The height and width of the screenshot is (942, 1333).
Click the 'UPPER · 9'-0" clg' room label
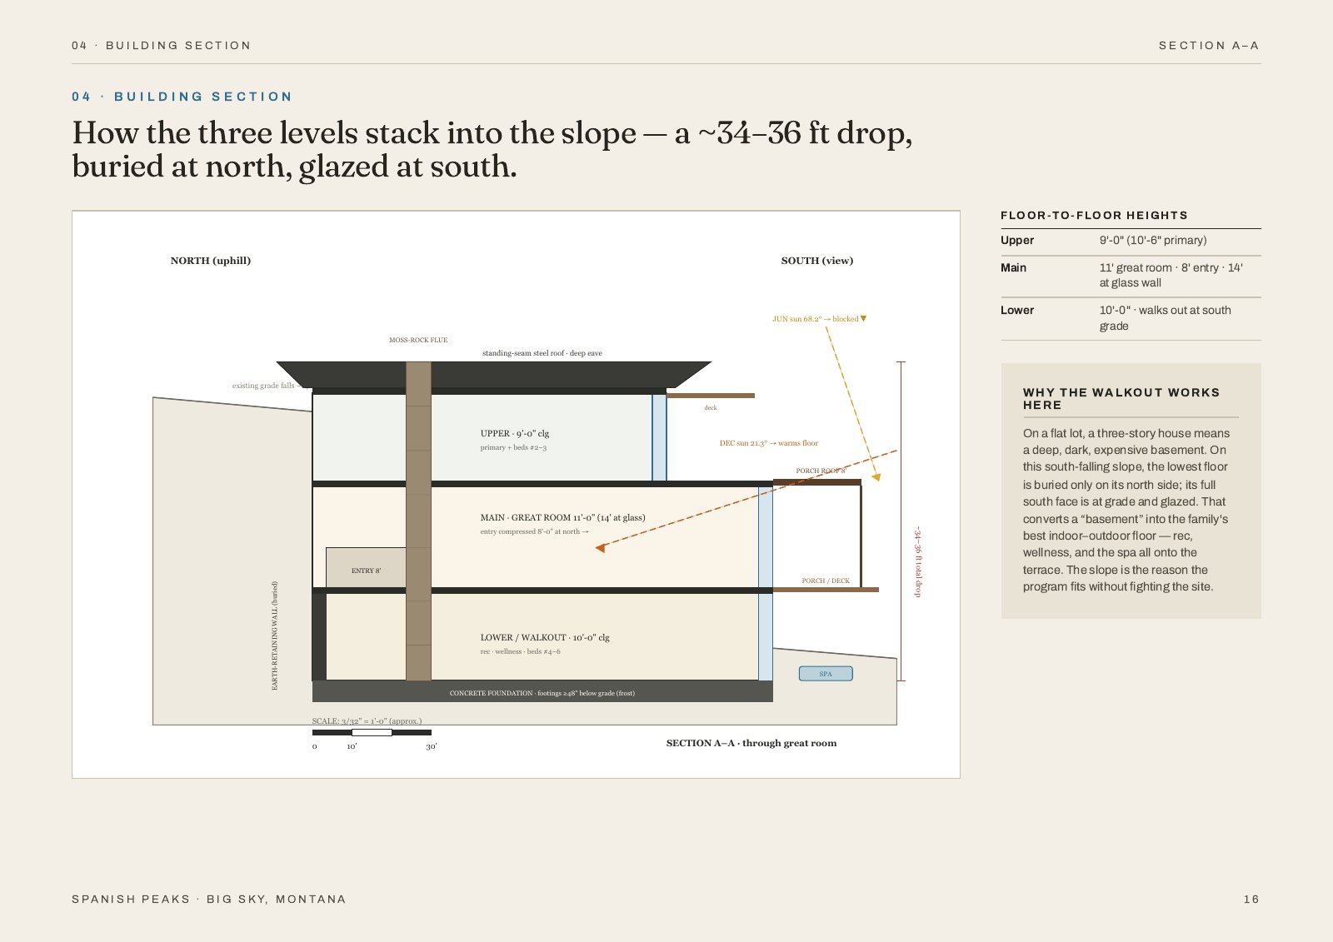(515, 433)
